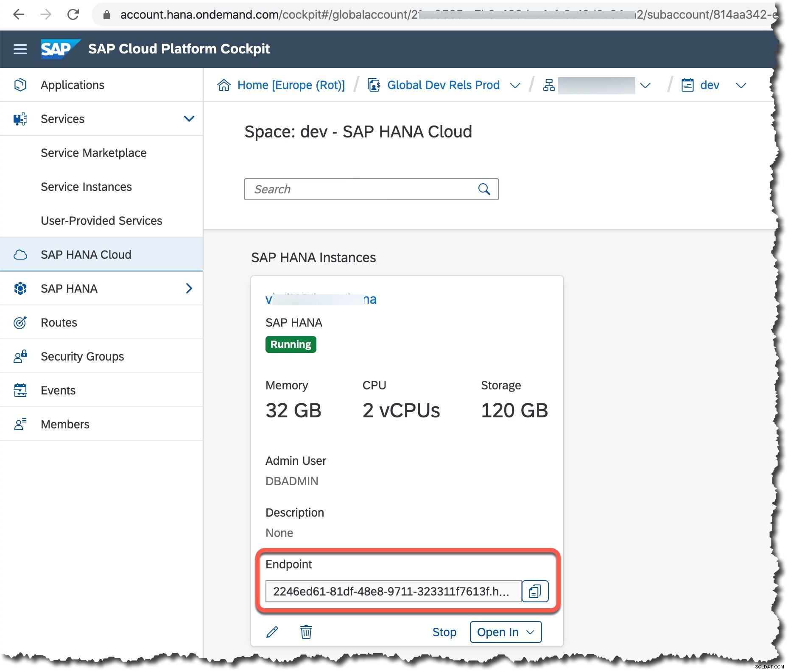Screen dimensions: 788x671
Task: Click the SAP logo
Action: 60,49
